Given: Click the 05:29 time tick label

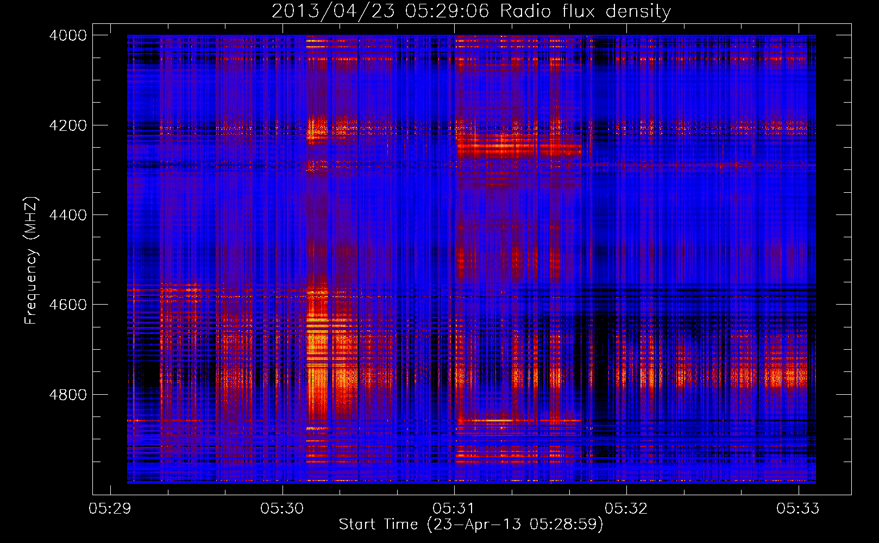Looking at the screenshot, I should [x=110, y=508].
